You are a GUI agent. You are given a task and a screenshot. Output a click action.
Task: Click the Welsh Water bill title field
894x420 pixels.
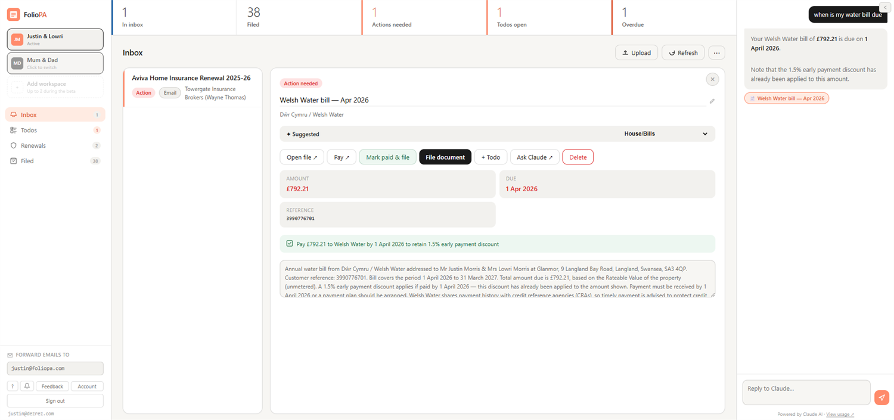(492, 100)
